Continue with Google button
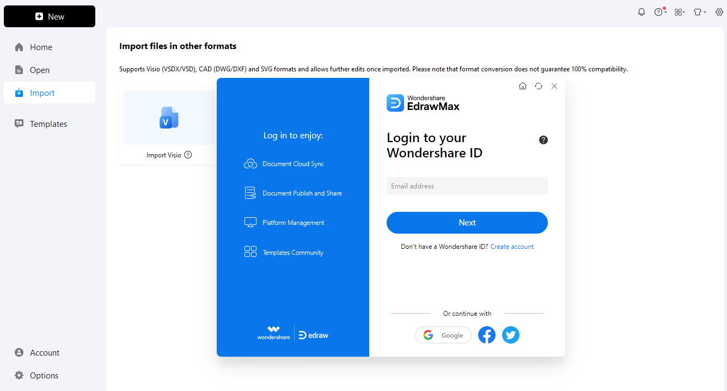The height and width of the screenshot is (391, 727). point(443,335)
